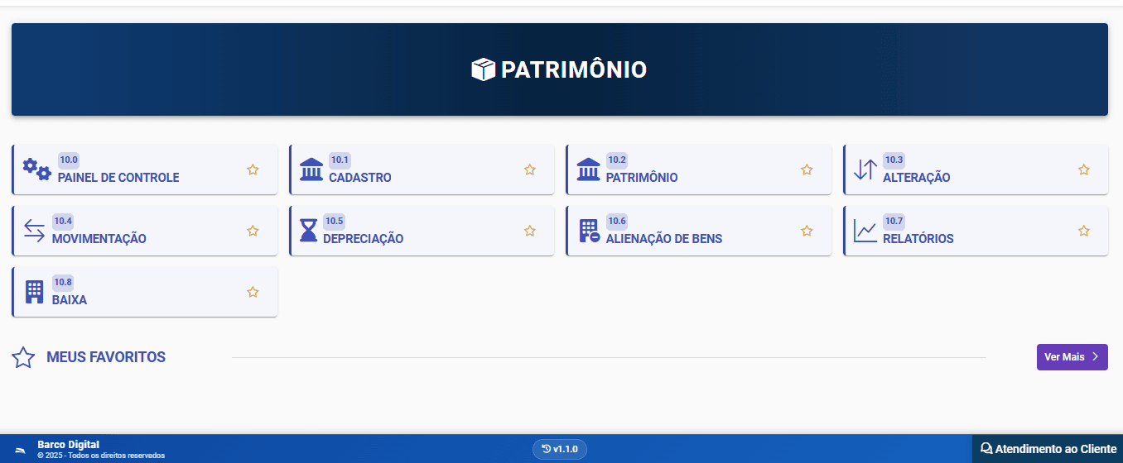Click the Meus Favoritos section heading

coord(106,357)
